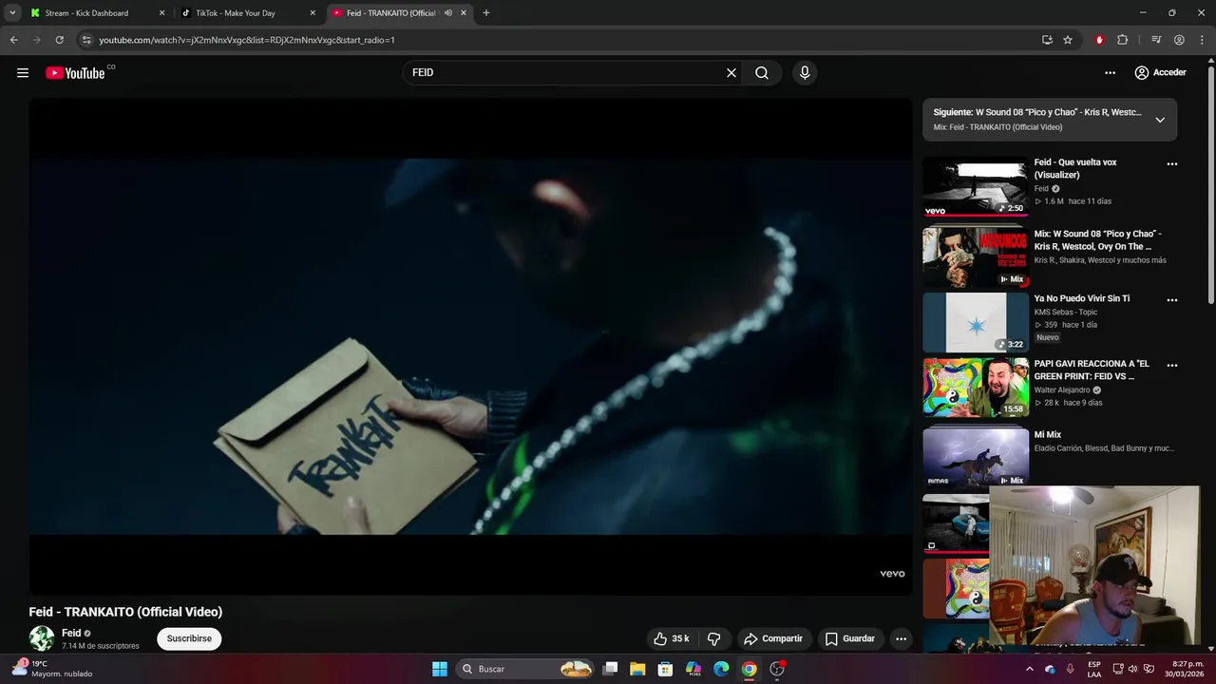Open more actions below the video

pyautogui.click(x=901, y=638)
